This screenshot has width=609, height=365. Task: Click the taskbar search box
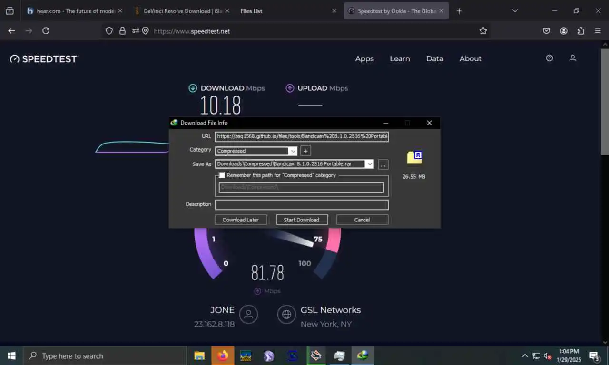(105, 355)
